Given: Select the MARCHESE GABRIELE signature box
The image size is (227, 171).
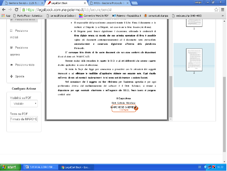Looking at the screenshot, I should tap(124, 108).
